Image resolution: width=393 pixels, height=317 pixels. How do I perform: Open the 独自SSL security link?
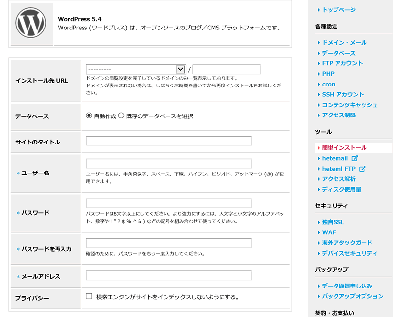pos(333,222)
